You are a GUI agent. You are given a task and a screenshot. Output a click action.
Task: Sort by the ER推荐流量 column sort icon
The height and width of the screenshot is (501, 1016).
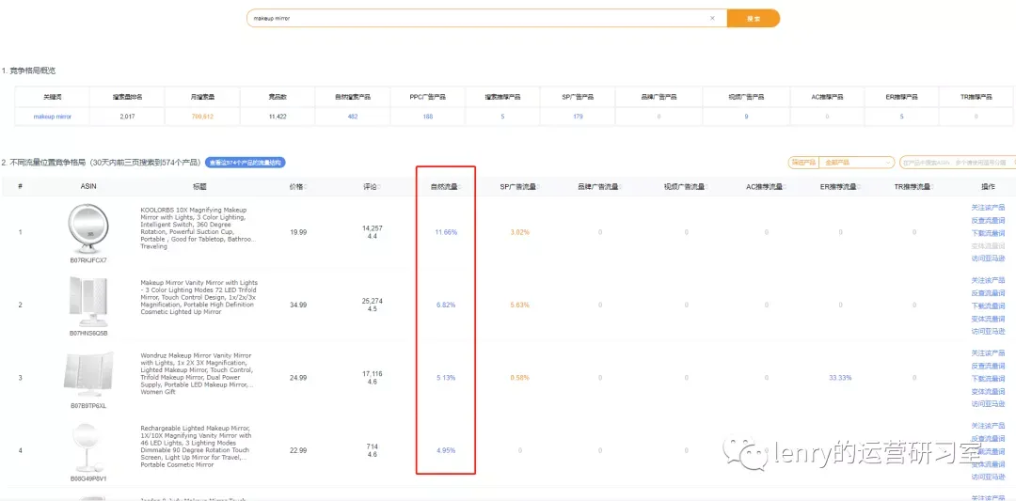point(860,186)
